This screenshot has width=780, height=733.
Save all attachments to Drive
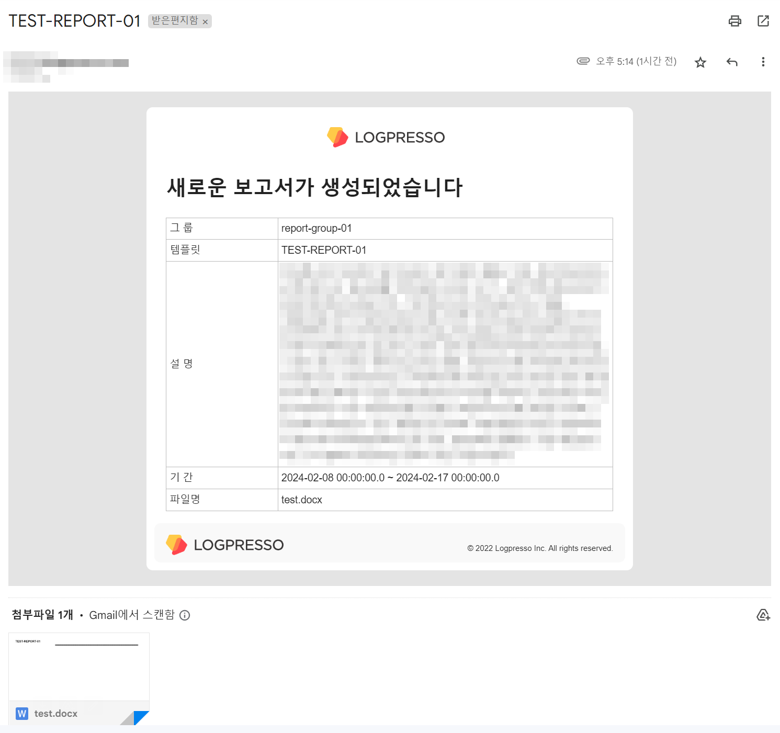[x=763, y=615]
